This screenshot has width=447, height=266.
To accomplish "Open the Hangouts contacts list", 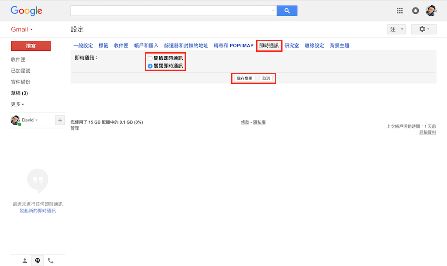I will pyautogui.click(x=25, y=260).
